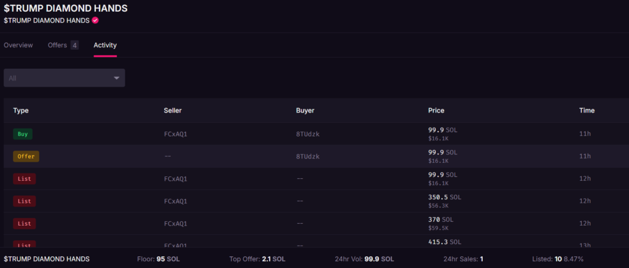Open buyer 8TUdzk in the Buy row

click(x=308, y=134)
